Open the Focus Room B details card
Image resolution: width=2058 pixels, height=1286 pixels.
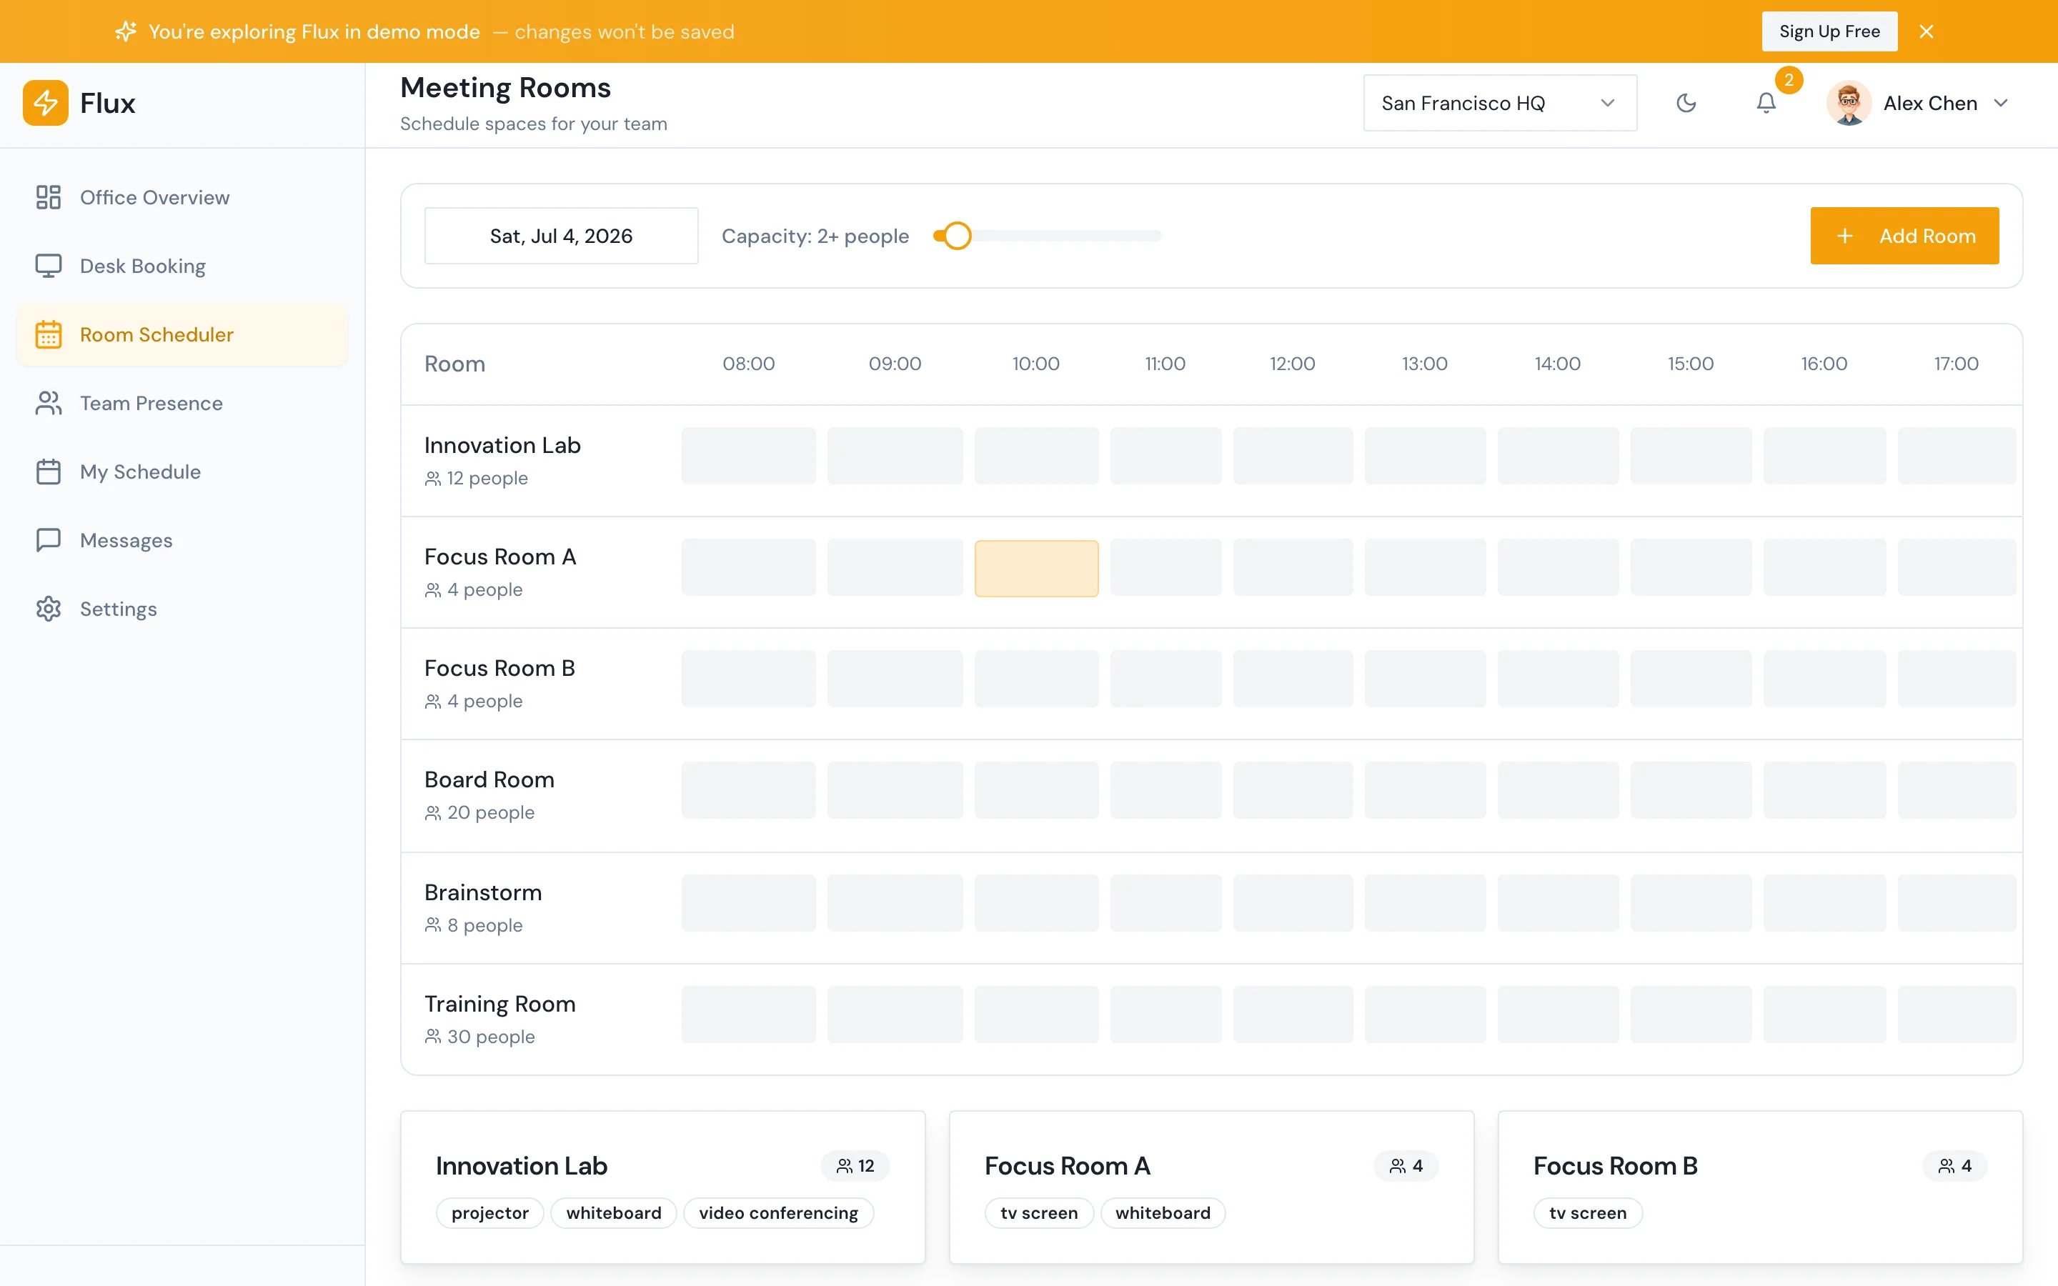coord(1759,1187)
